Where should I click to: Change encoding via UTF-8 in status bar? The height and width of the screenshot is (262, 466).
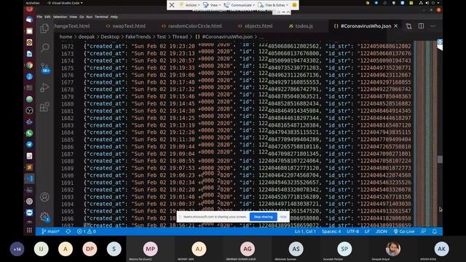coord(352,231)
